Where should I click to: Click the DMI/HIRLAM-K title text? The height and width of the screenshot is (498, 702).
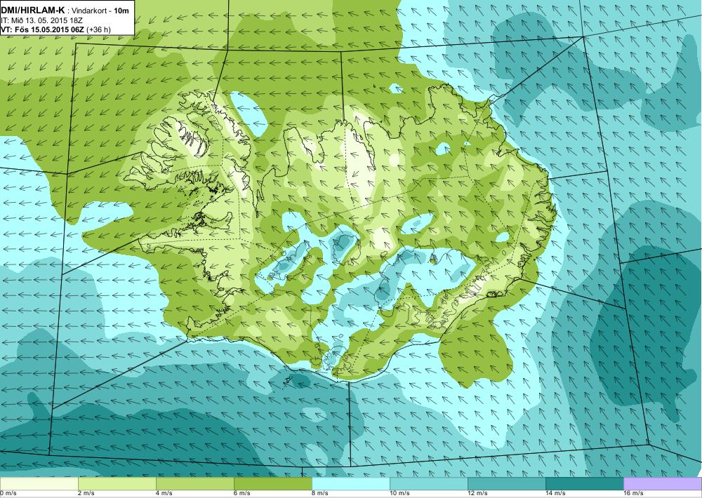pos(33,10)
